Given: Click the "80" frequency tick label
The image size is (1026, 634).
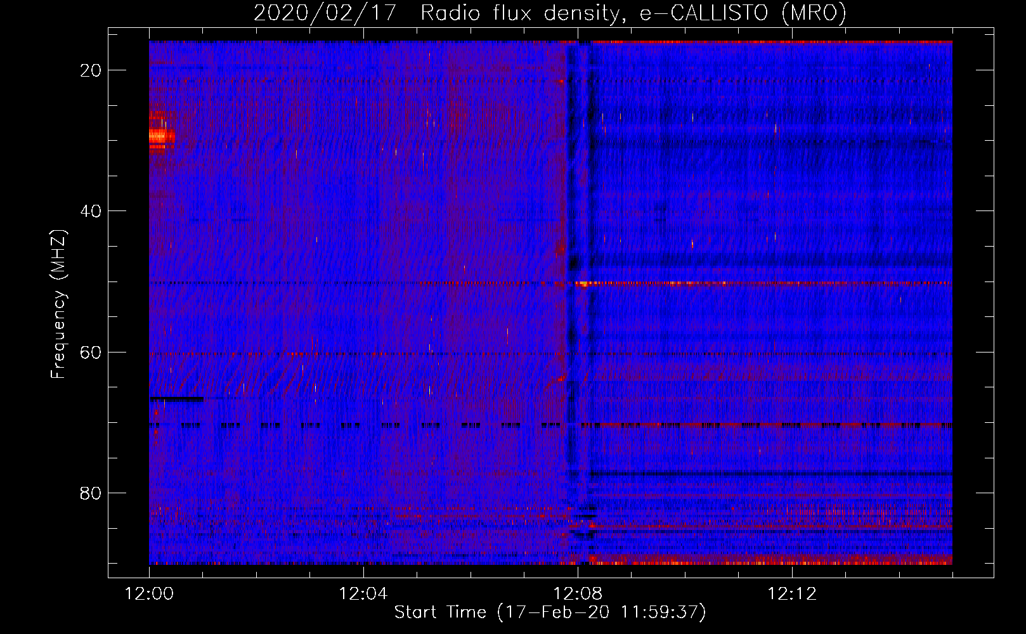Looking at the screenshot, I should coord(91,493).
